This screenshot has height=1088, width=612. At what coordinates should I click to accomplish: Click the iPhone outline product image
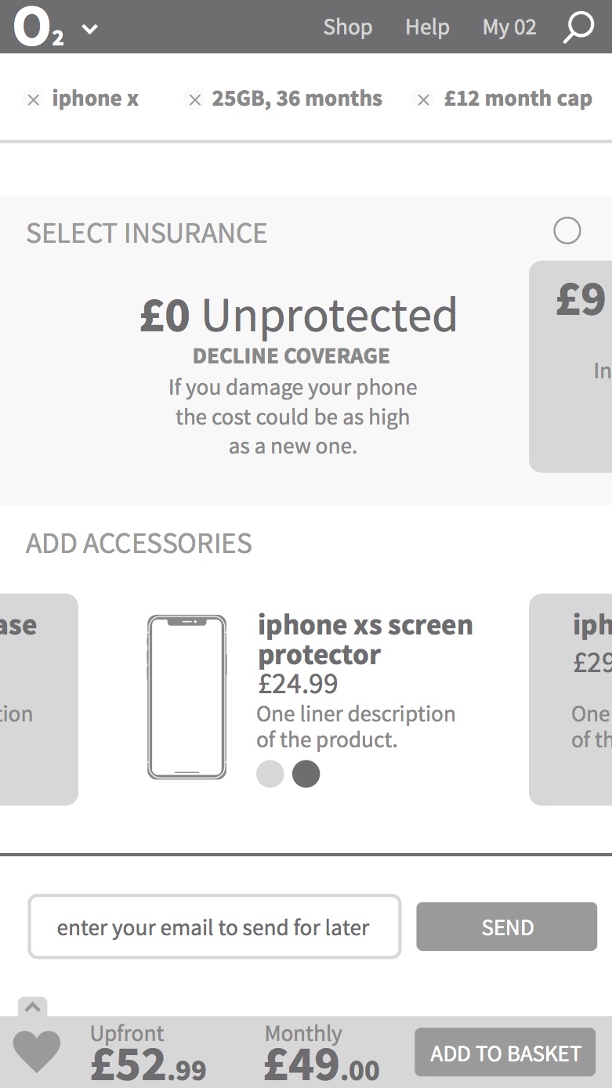[186, 697]
